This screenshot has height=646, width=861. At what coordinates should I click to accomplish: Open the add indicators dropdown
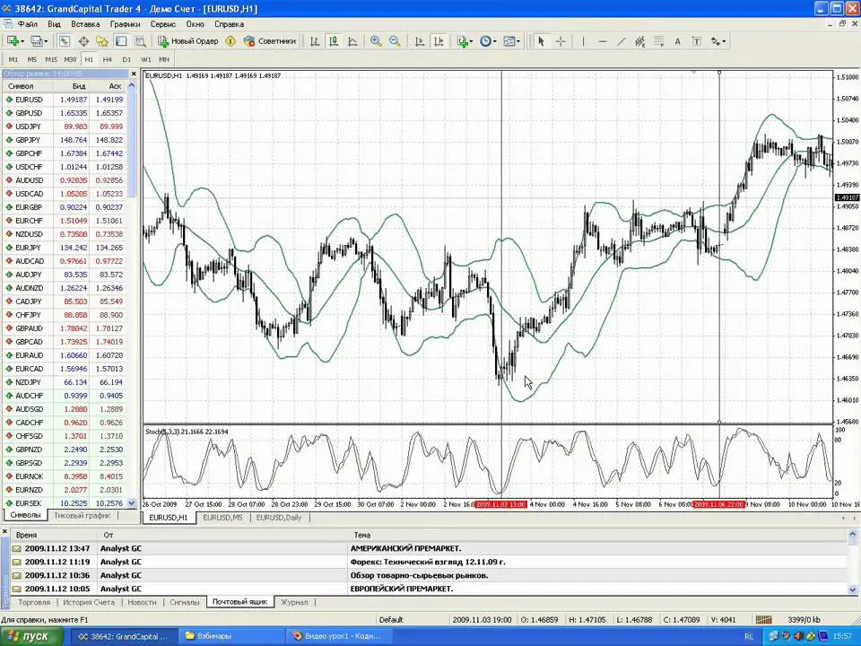(x=465, y=41)
